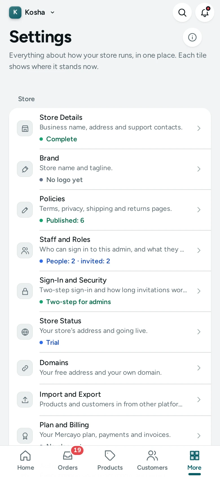Open Sign-In and Security chevron arrow
220x477 pixels.
199,291
